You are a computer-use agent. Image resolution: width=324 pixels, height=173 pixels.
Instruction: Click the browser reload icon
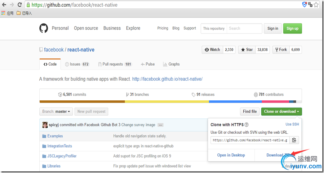point(19,5)
